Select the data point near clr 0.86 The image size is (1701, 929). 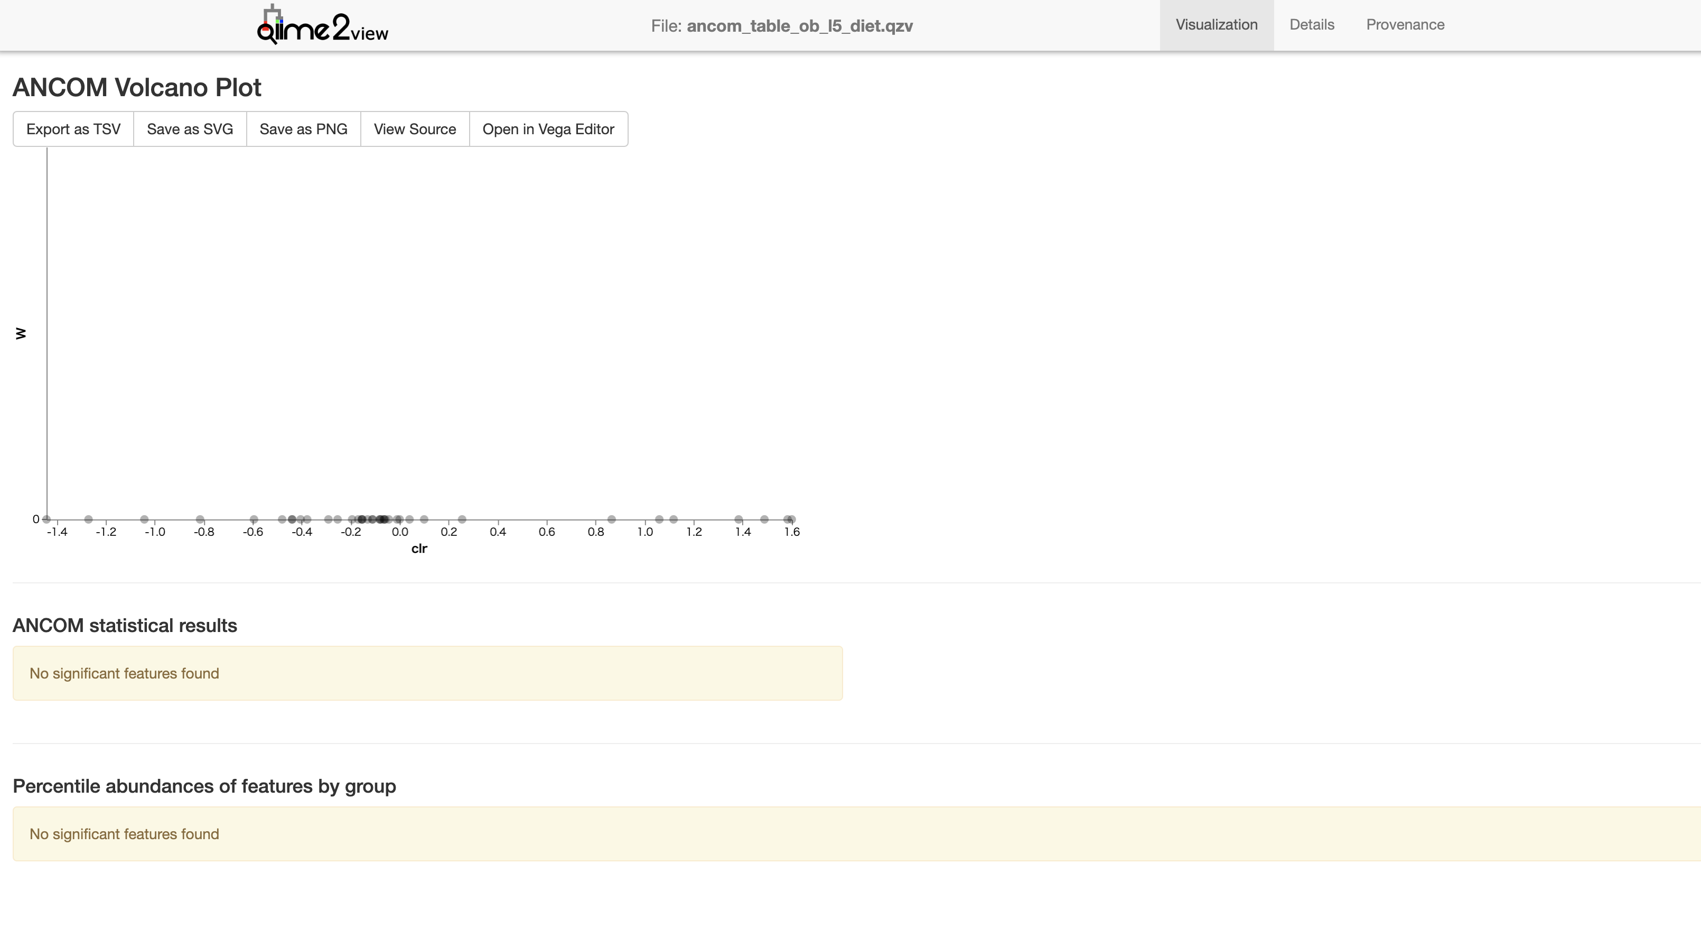point(612,519)
